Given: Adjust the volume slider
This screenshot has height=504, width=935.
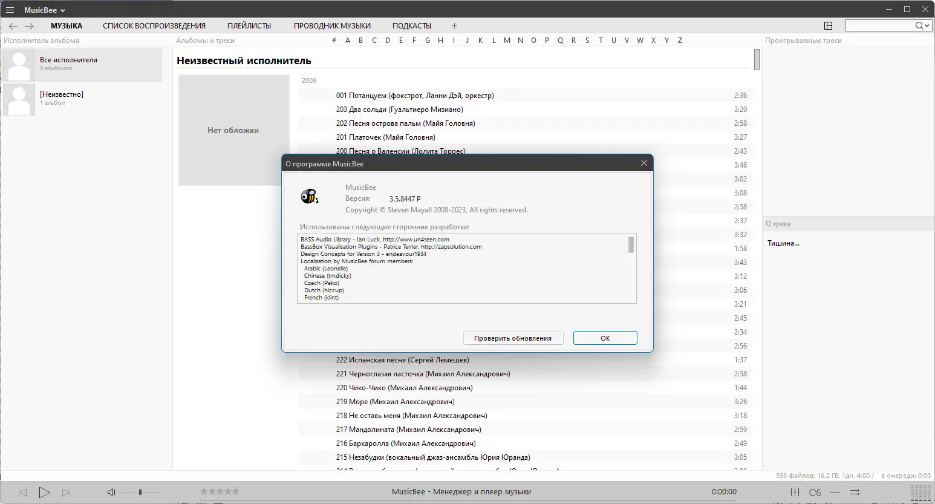Looking at the screenshot, I should 140,493.
